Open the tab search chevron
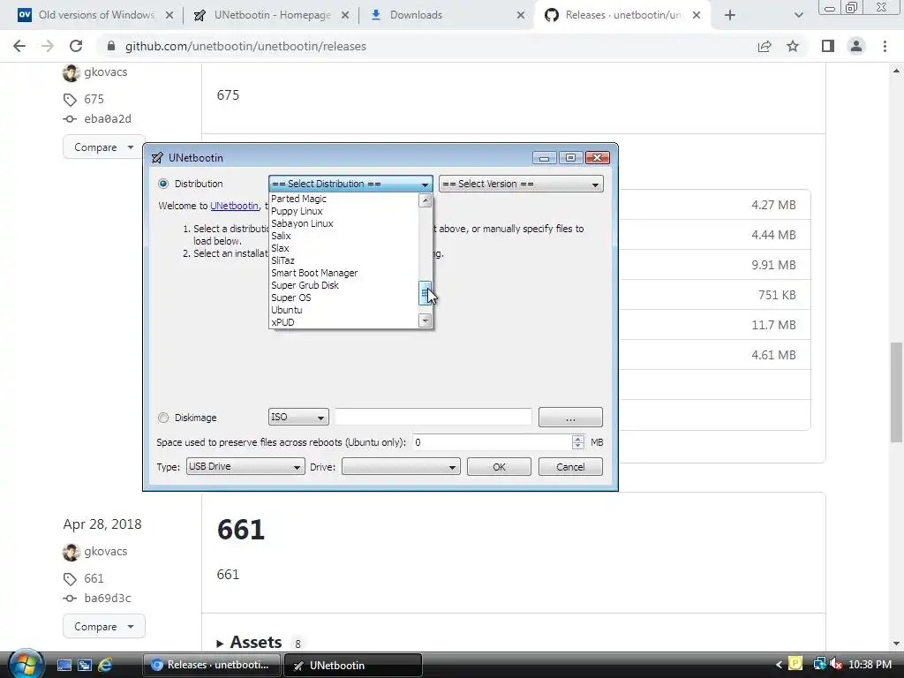Viewport: 904px width, 678px height. pos(798,15)
